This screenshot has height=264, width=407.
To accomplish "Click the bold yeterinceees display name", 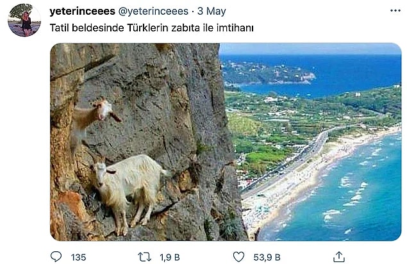I will pyautogui.click(x=82, y=11).
